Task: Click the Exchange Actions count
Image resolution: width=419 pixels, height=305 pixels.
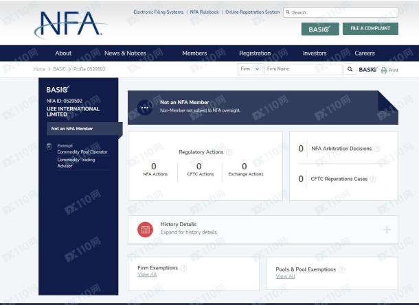Action: pyautogui.click(x=245, y=166)
